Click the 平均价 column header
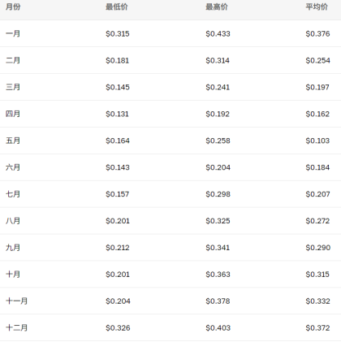Image resolution: width=341 pixels, height=342 pixels. pyautogui.click(x=317, y=6)
